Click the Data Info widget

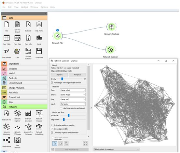pyautogui.click(x=28, y=38)
